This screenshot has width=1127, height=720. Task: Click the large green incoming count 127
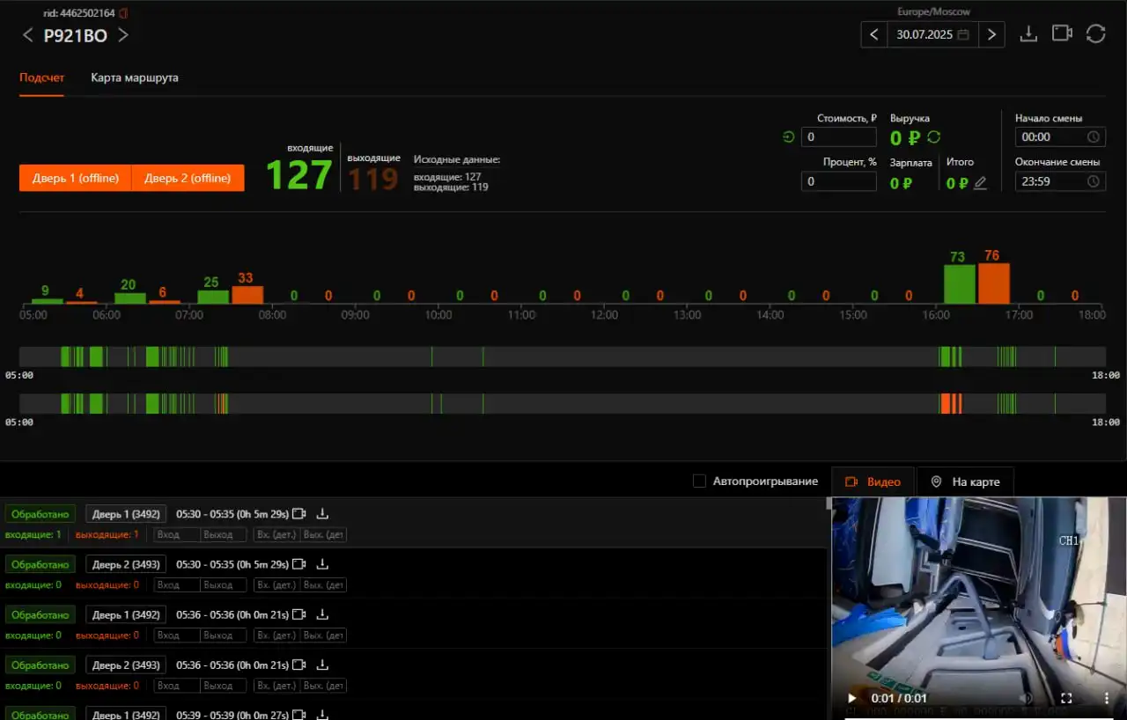tap(299, 174)
